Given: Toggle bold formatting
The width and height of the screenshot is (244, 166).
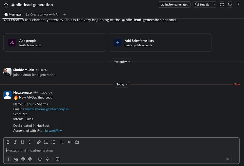Looking at the screenshot, I should click(8, 142).
